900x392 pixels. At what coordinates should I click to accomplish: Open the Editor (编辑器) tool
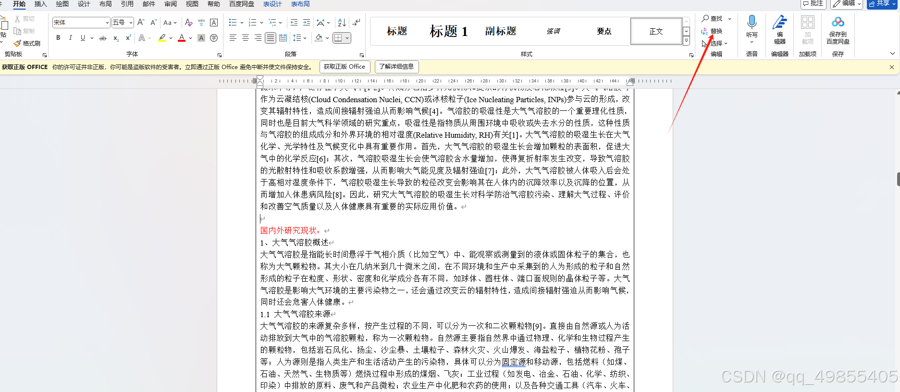(x=779, y=30)
